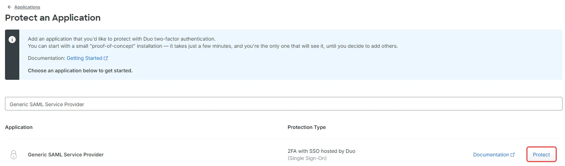Click the banner's first line about Duo two-factor

point(122,39)
